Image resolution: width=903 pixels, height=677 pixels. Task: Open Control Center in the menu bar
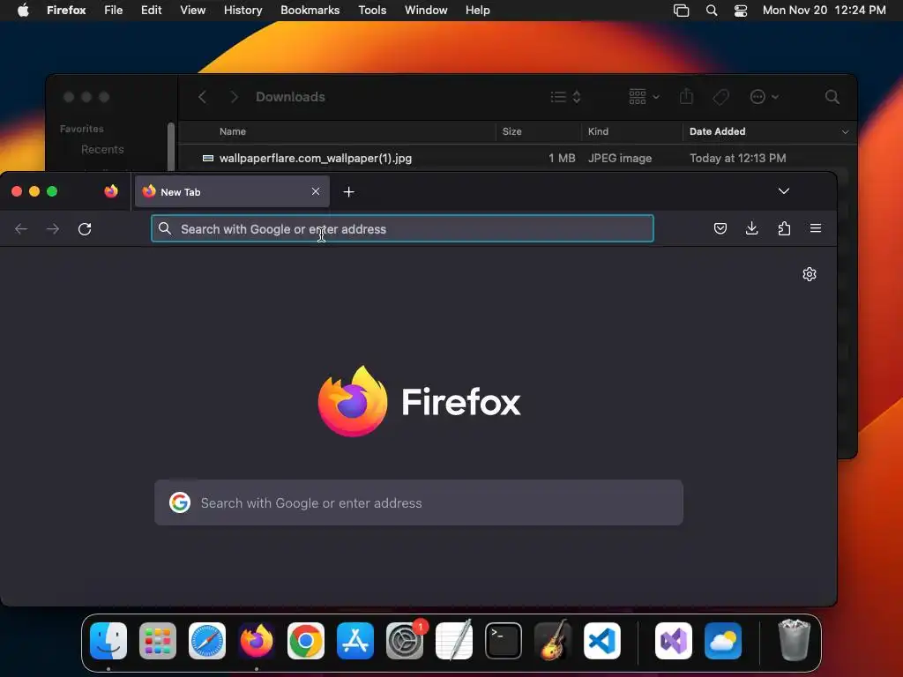tap(741, 11)
